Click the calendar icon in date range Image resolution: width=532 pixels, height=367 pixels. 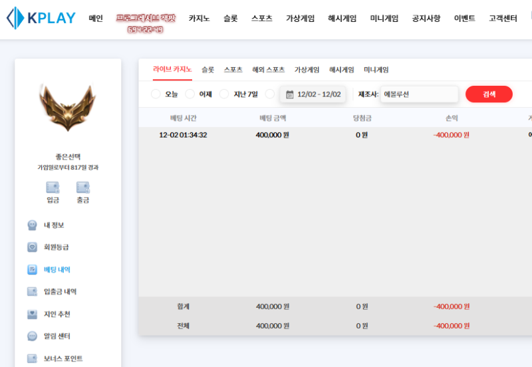click(x=290, y=94)
